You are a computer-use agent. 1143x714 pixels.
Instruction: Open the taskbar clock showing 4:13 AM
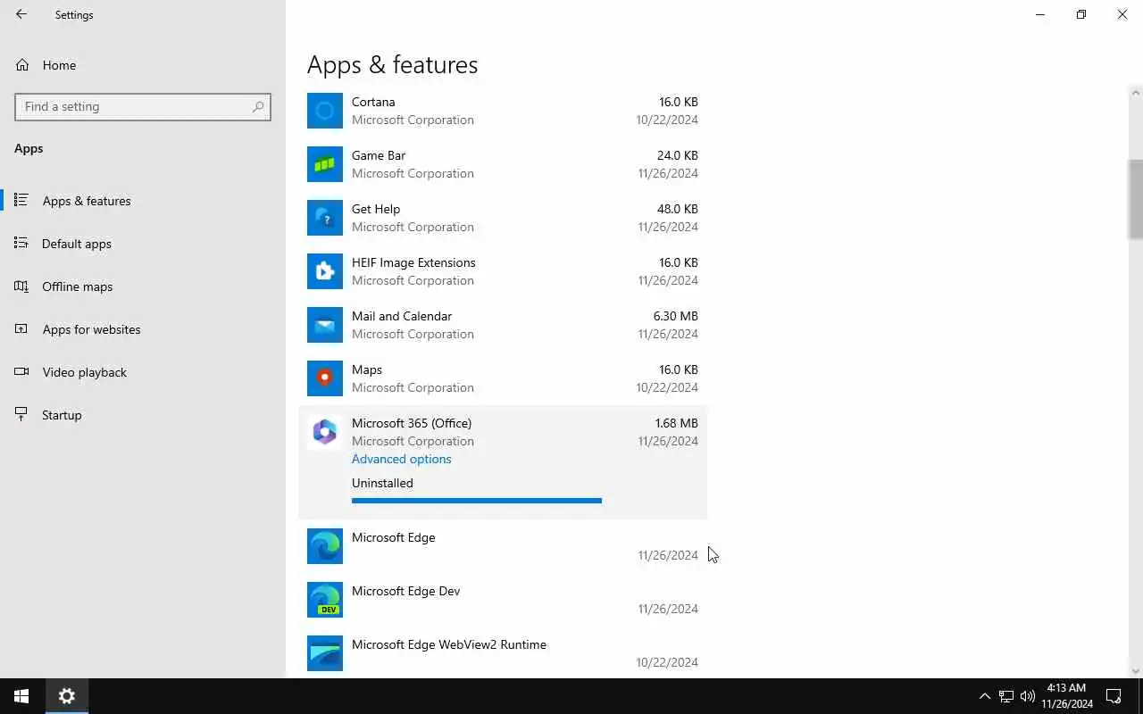click(1066, 696)
